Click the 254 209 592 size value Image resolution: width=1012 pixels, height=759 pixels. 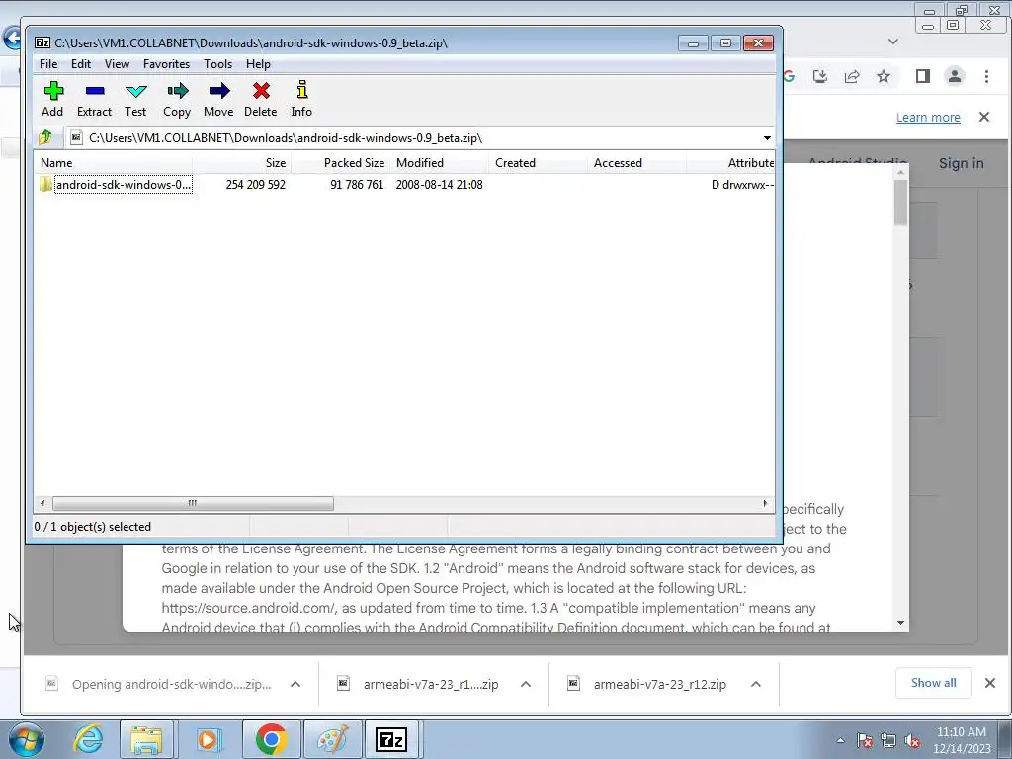pos(256,185)
